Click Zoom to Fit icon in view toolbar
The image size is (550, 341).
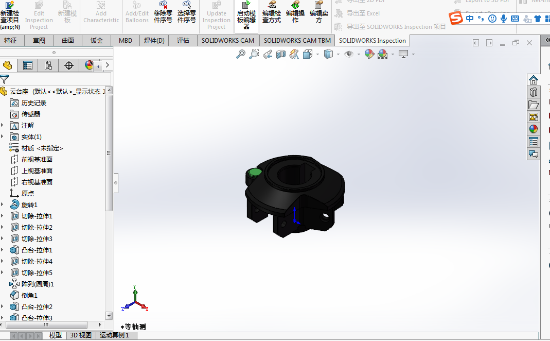click(241, 54)
